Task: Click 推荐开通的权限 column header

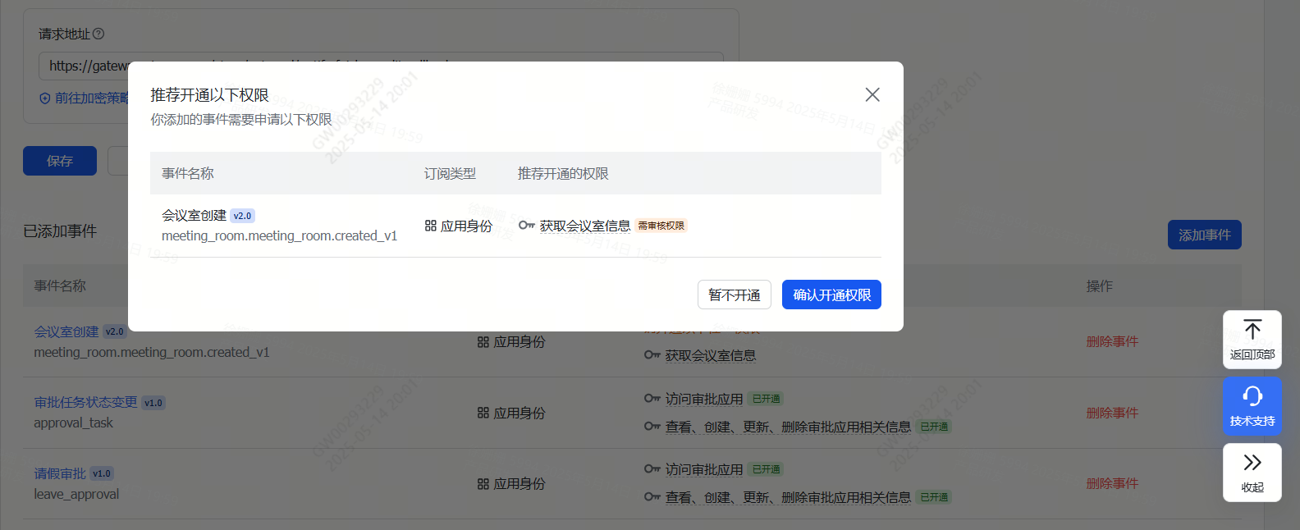Action: coord(563,173)
